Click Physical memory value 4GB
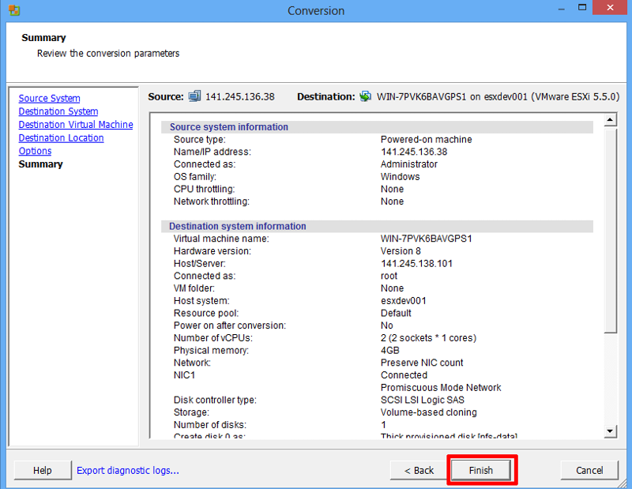 (x=389, y=350)
